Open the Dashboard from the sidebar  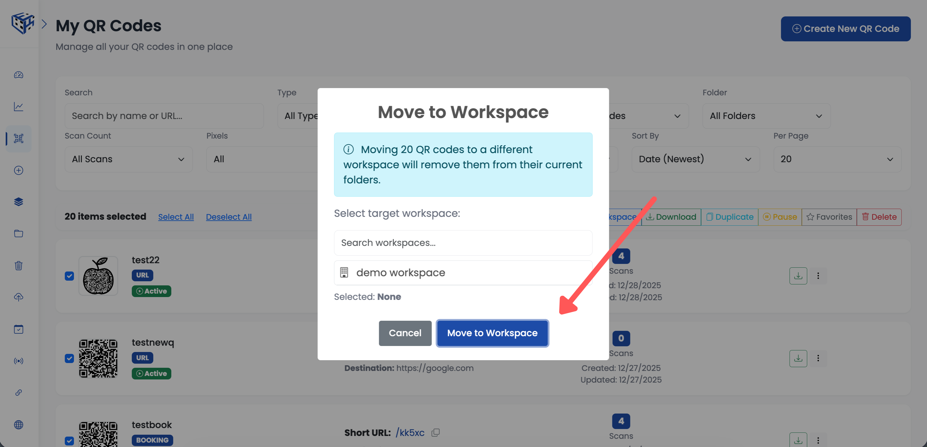[18, 75]
